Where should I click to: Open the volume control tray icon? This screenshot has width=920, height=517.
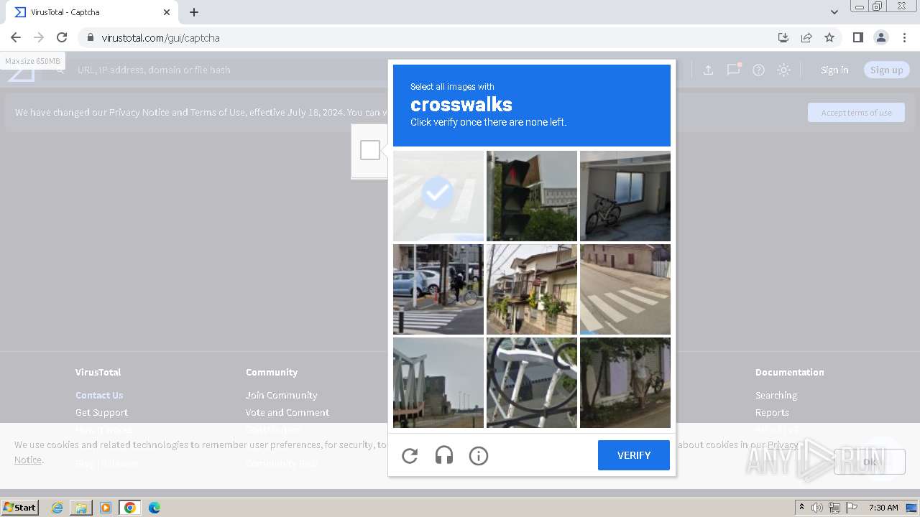click(x=817, y=508)
